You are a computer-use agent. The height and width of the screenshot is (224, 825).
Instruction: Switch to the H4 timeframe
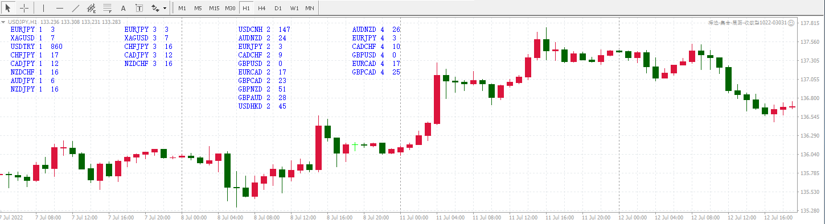point(261,8)
